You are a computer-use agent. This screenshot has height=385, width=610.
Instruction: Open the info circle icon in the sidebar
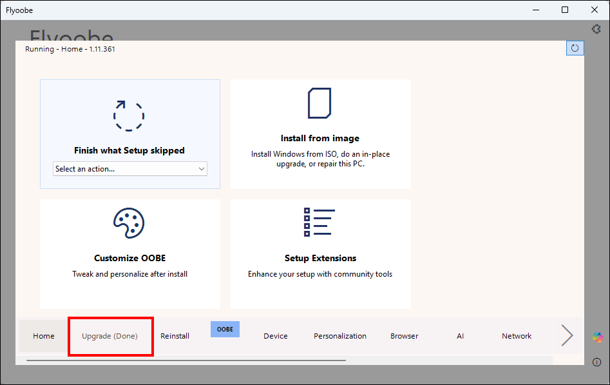point(596,362)
